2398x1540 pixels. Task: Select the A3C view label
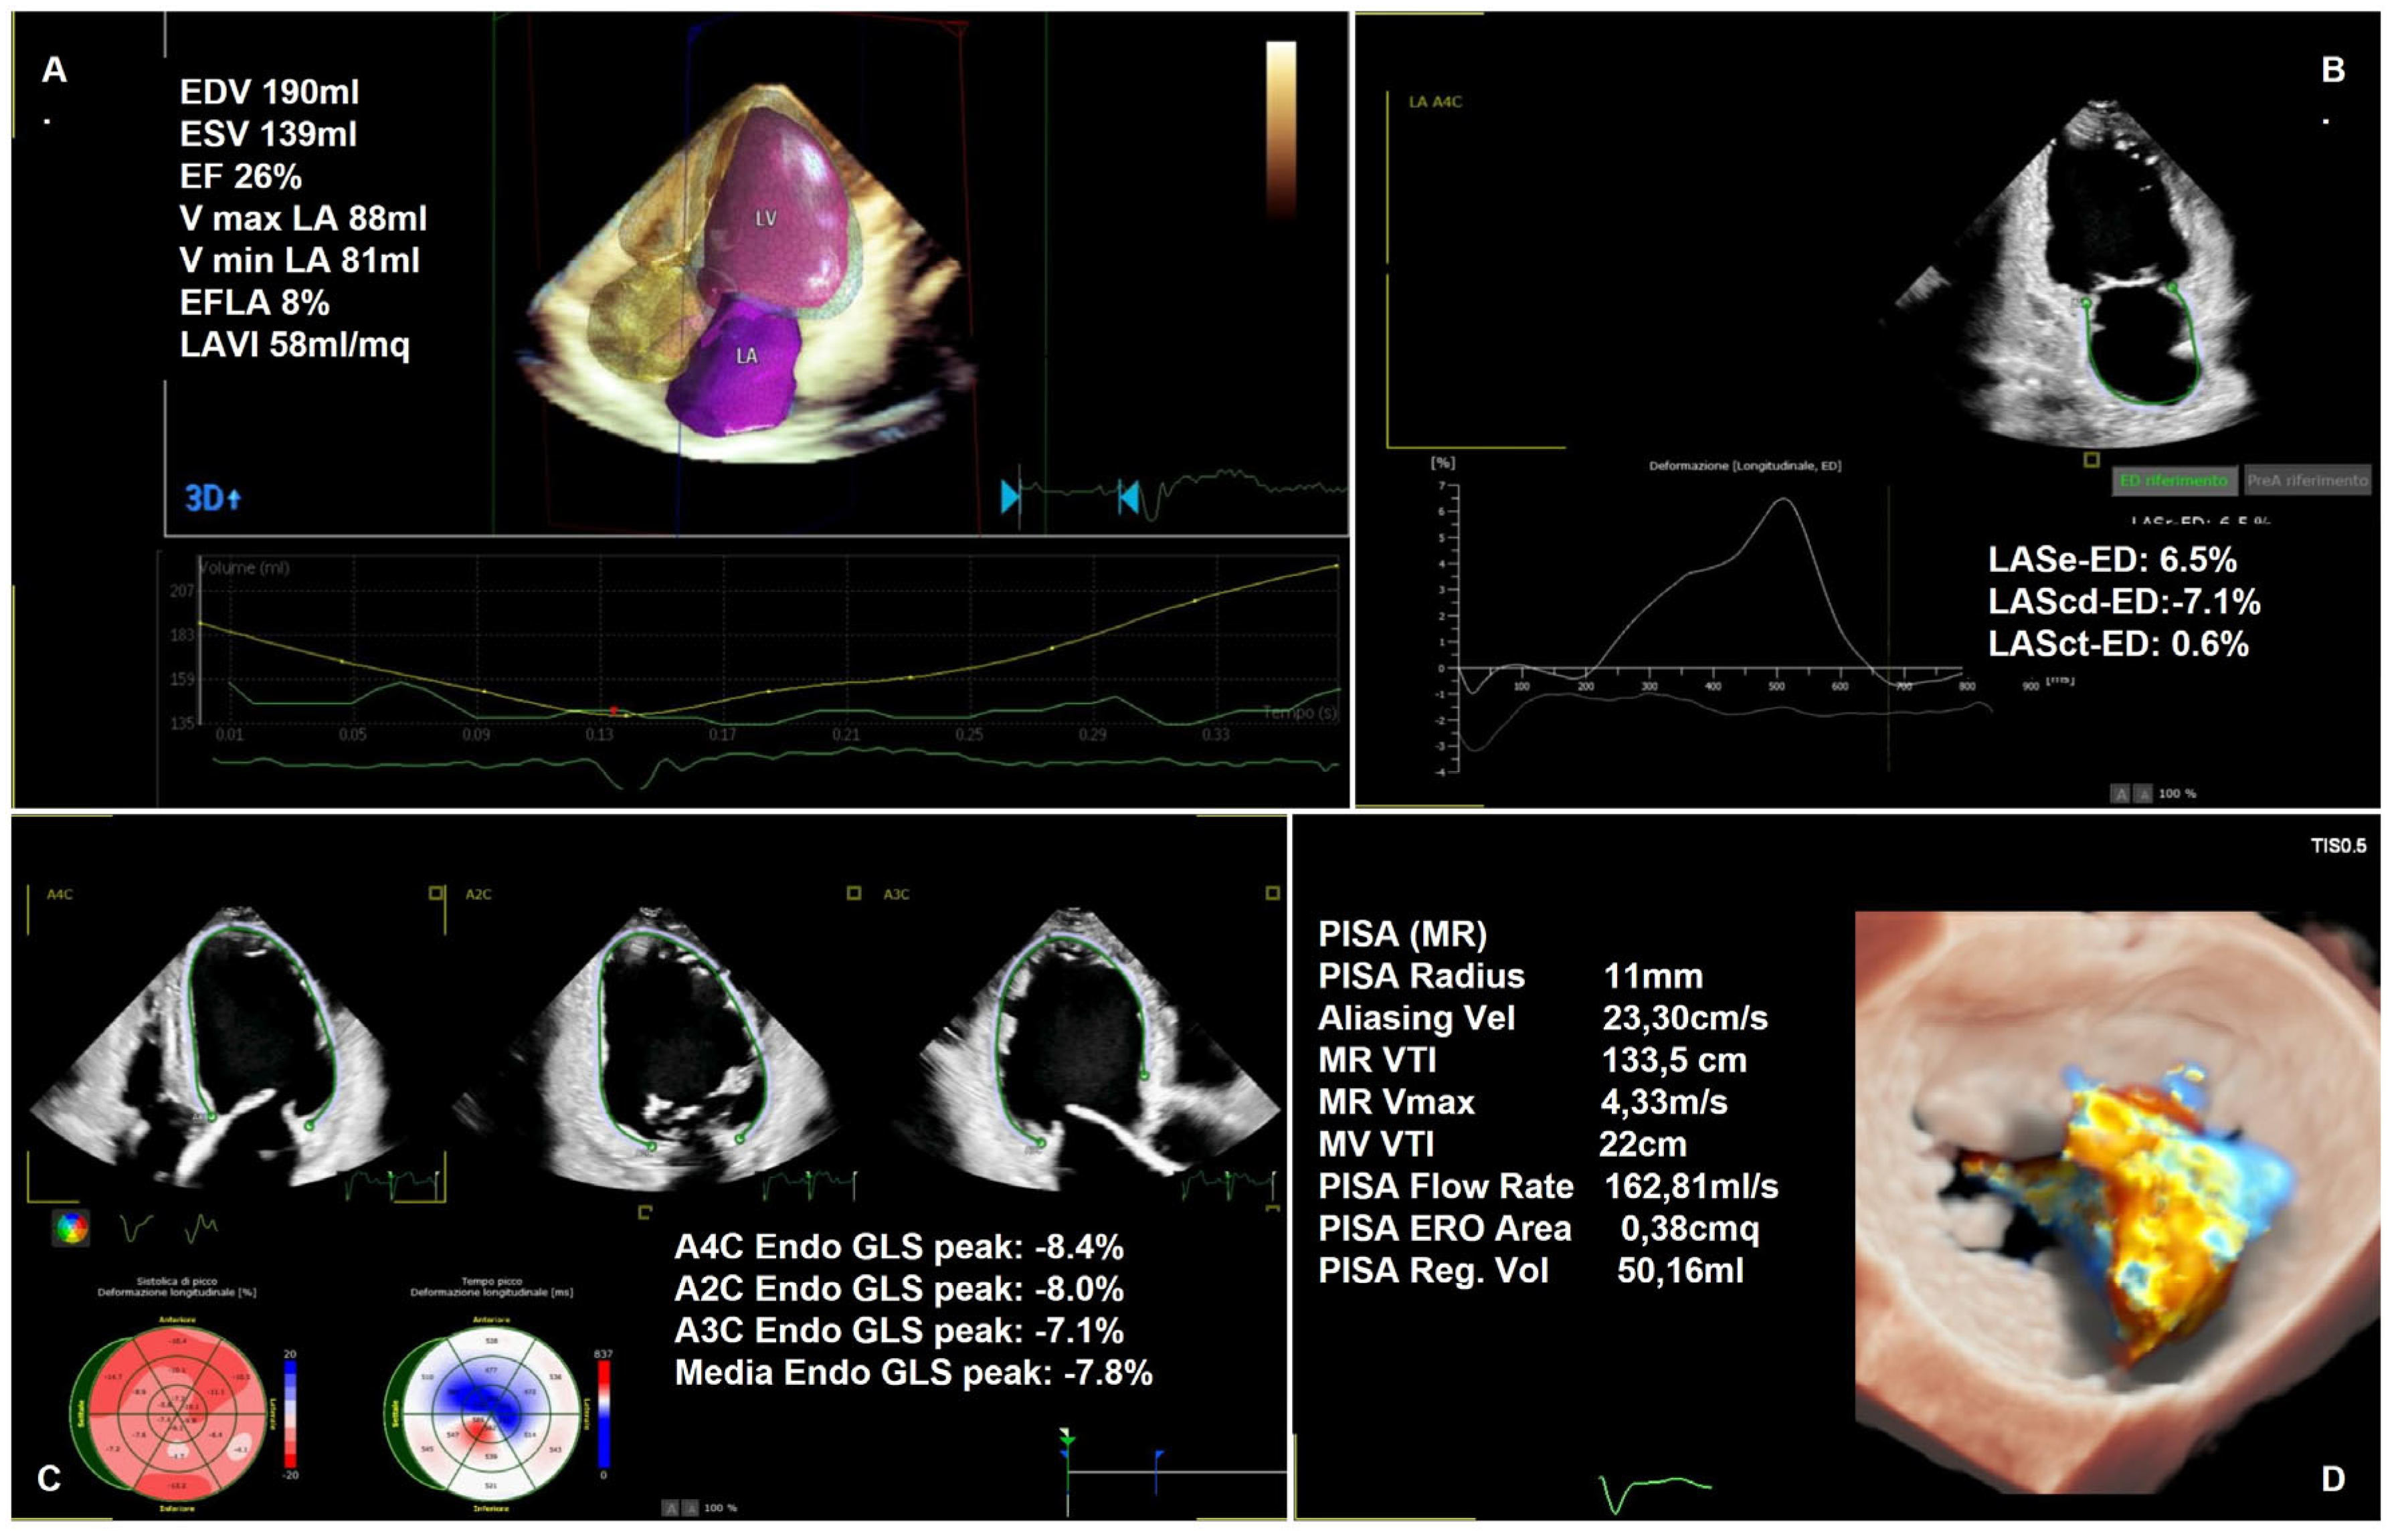896,894
